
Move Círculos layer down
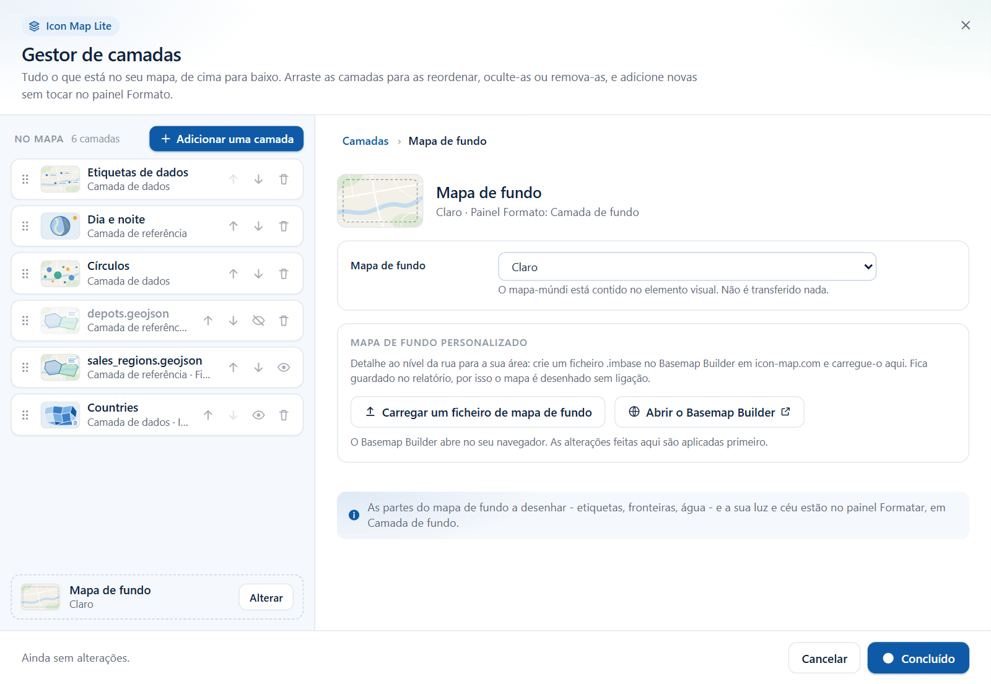(x=258, y=274)
